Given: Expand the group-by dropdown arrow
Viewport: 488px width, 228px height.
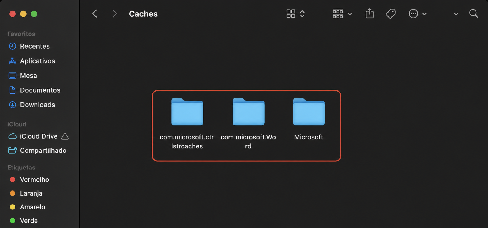Looking at the screenshot, I should [350, 14].
